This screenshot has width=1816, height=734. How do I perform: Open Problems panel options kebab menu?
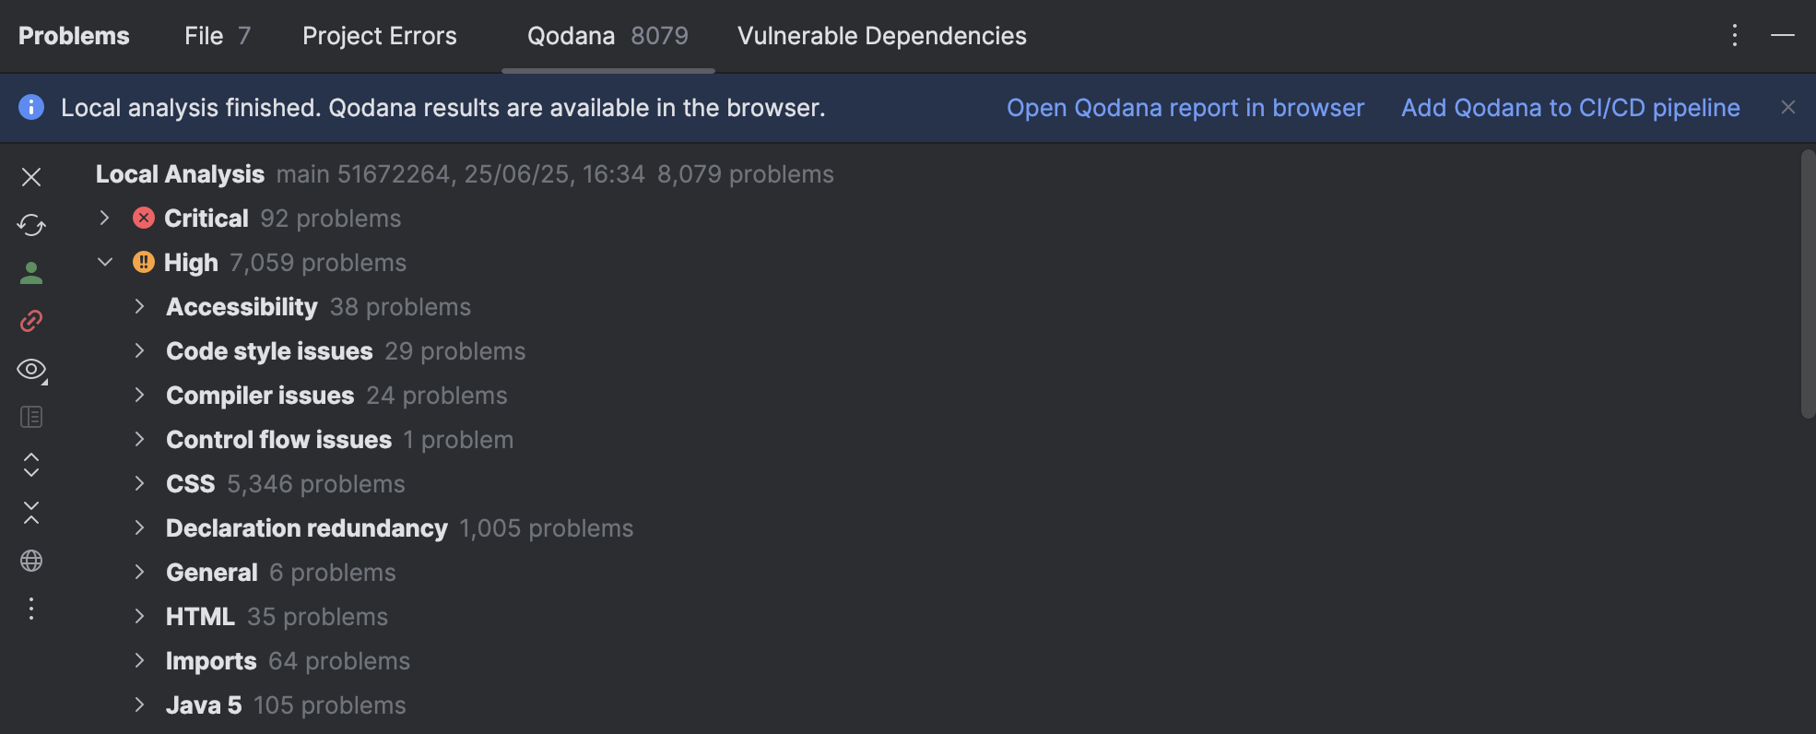tap(1735, 36)
